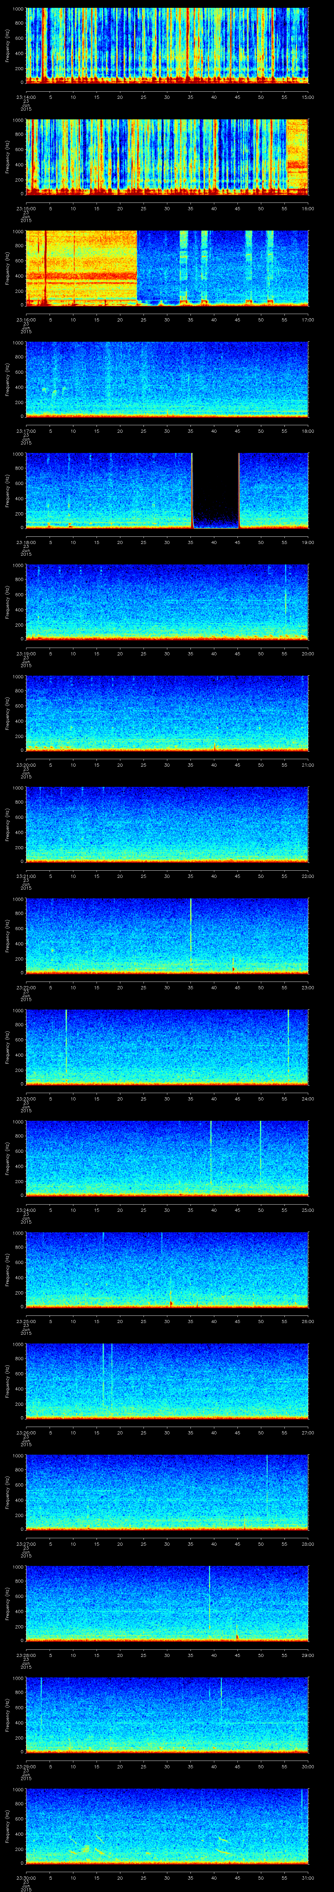Click the '23:25:00' start time label
This screenshot has height=1892, width=334.
tap(26, 1321)
